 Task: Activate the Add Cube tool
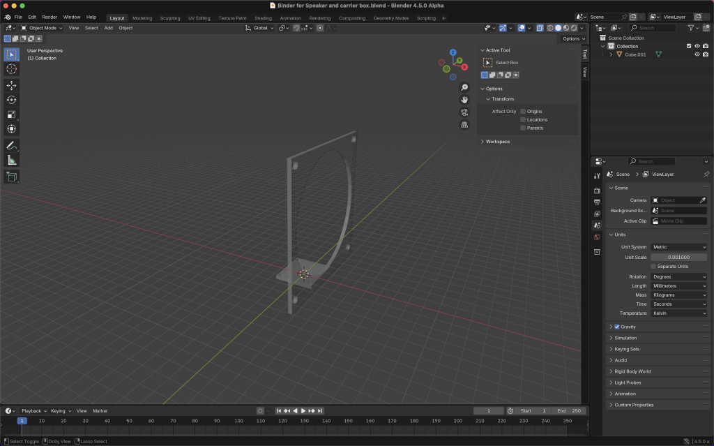11,177
